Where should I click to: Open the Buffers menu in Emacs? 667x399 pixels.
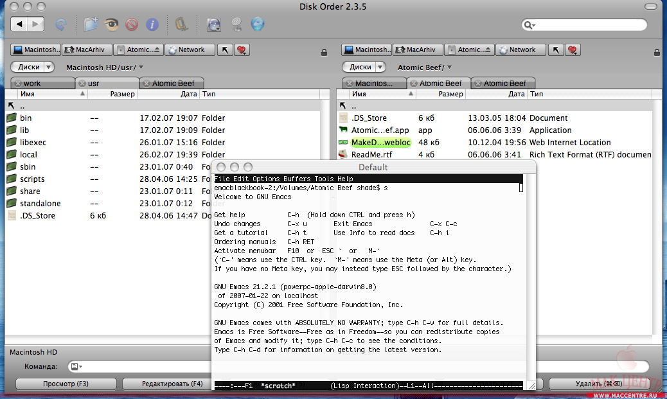[x=297, y=179]
